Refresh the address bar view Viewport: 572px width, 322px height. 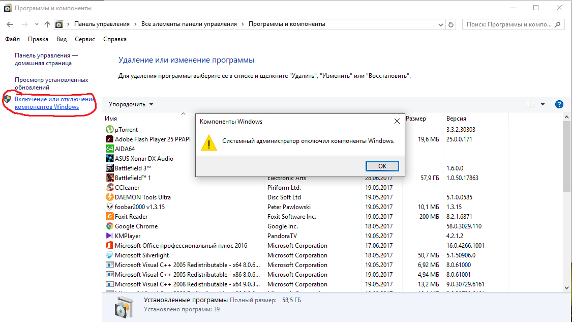(x=451, y=24)
